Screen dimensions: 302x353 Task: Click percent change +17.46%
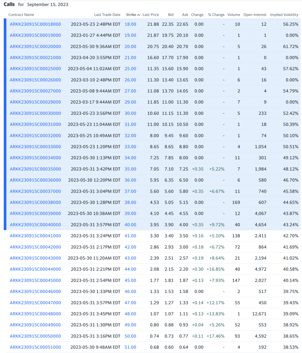pyautogui.click(x=216, y=336)
